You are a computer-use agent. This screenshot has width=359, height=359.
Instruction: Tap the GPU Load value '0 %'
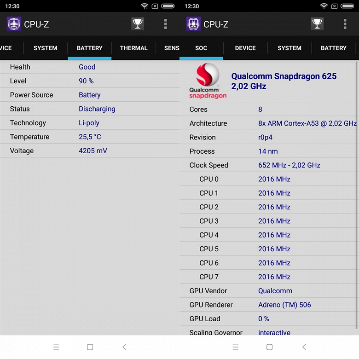pos(264,318)
